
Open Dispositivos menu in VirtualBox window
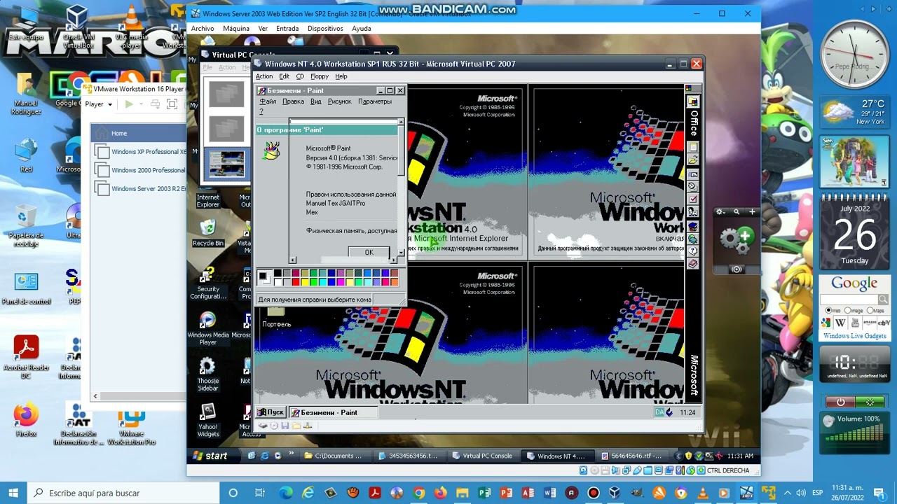coord(325,29)
